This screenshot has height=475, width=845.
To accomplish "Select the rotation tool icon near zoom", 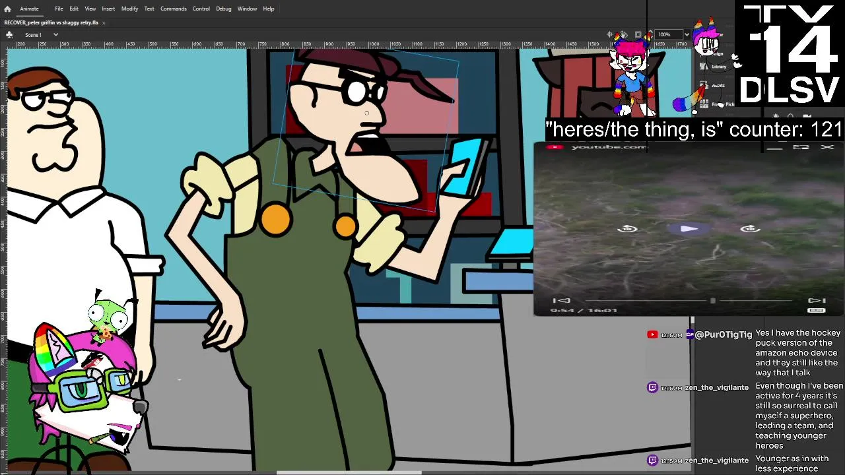I will click(624, 34).
